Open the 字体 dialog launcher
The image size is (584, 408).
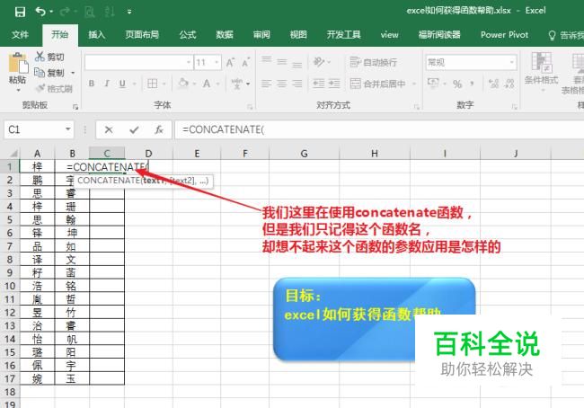[250, 107]
